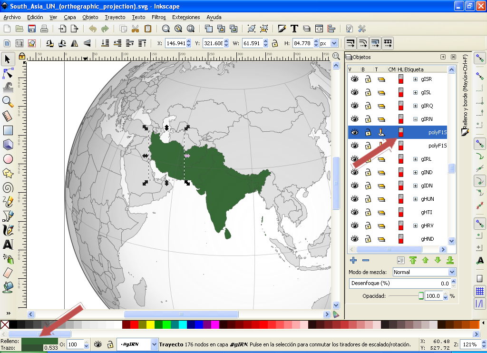This screenshot has height=353, width=487.
Task: Click the Cut scissors icon
Action: pos(135,29)
